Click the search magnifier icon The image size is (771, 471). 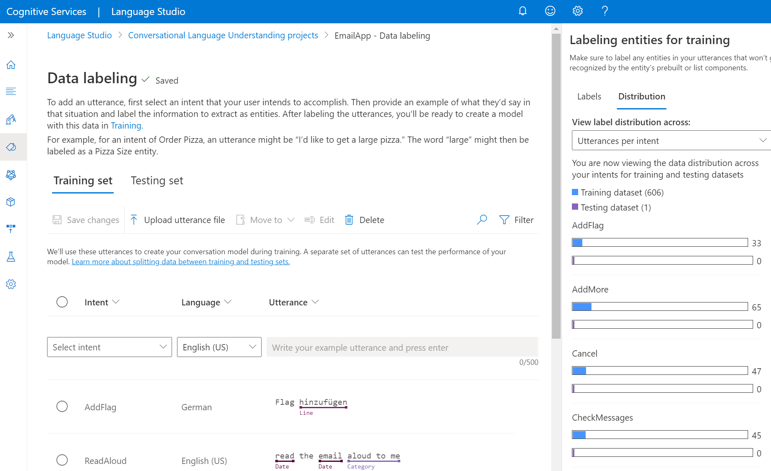coord(482,220)
